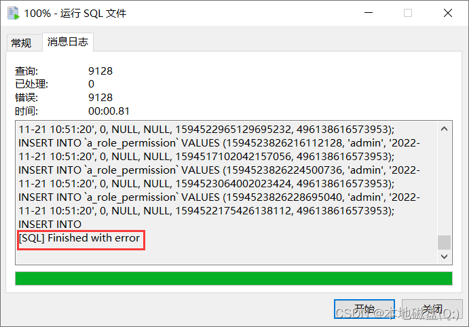Click the 已处理 label

[31, 84]
